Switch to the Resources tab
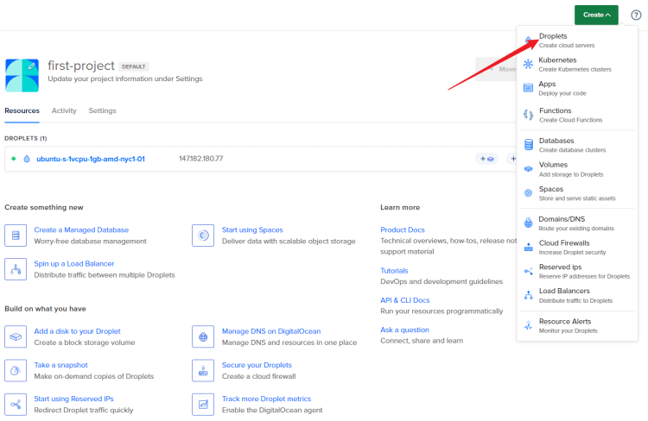 click(x=22, y=110)
